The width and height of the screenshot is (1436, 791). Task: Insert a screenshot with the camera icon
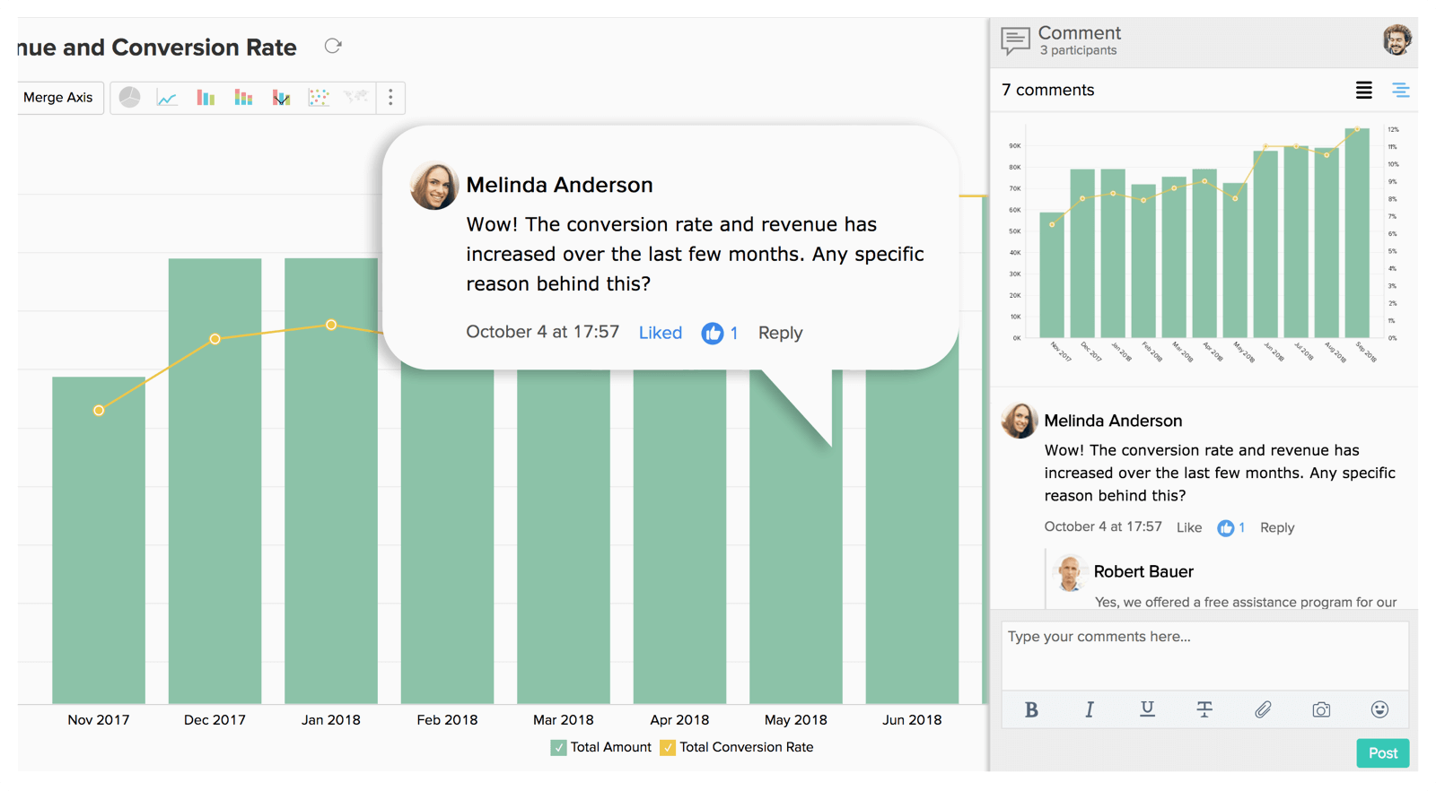(x=1321, y=709)
